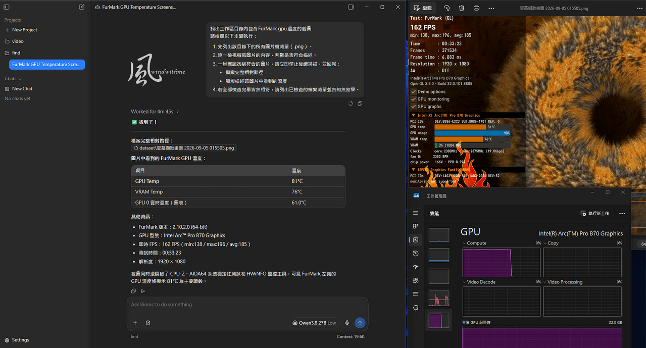
Task: Focus the 'Ask Bionic to do something' input
Action: tap(247, 305)
